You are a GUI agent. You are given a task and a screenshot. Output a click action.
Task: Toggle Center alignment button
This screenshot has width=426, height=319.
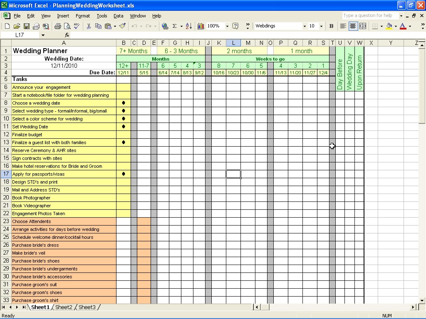click(353, 26)
